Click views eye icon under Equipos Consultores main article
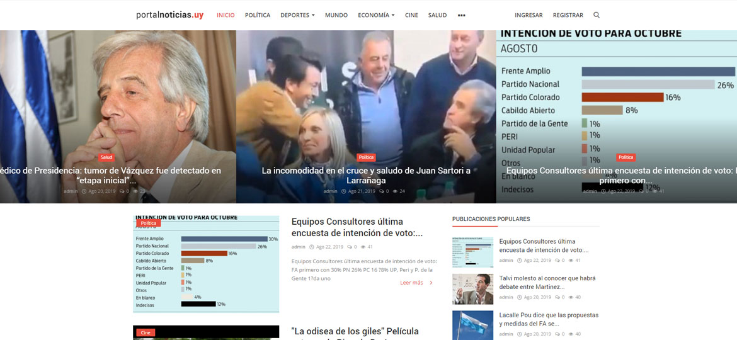 [362, 247]
